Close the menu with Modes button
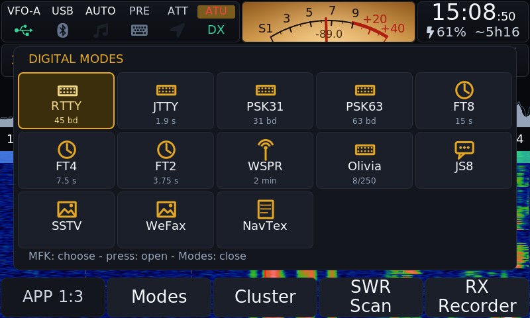Screen dimensions: 530x318 point(159,297)
